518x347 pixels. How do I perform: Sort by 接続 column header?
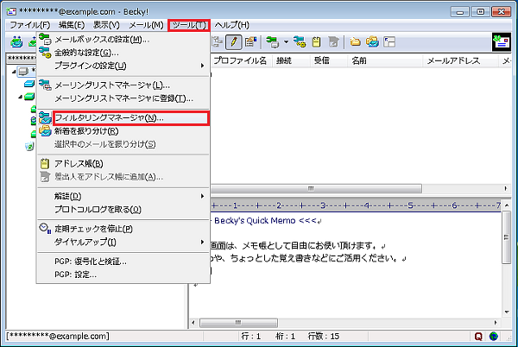click(291, 60)
